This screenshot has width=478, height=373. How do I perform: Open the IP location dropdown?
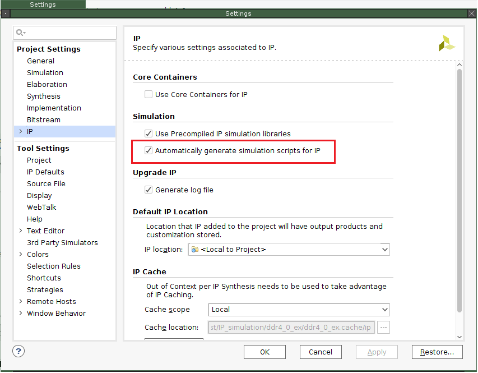pyautogui.click(x=384, y=249)
